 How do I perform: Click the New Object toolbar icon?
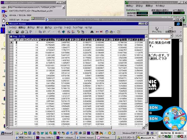[111, 32]
